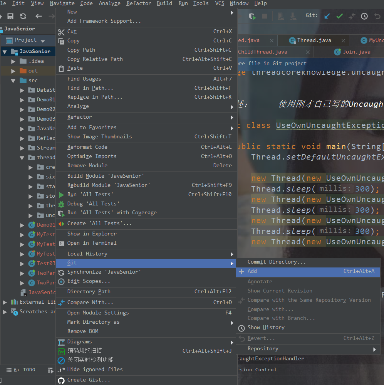Screen dimensions: 384x385
Task: Click the Git Commit green checkmark
Action: [339, 16]
